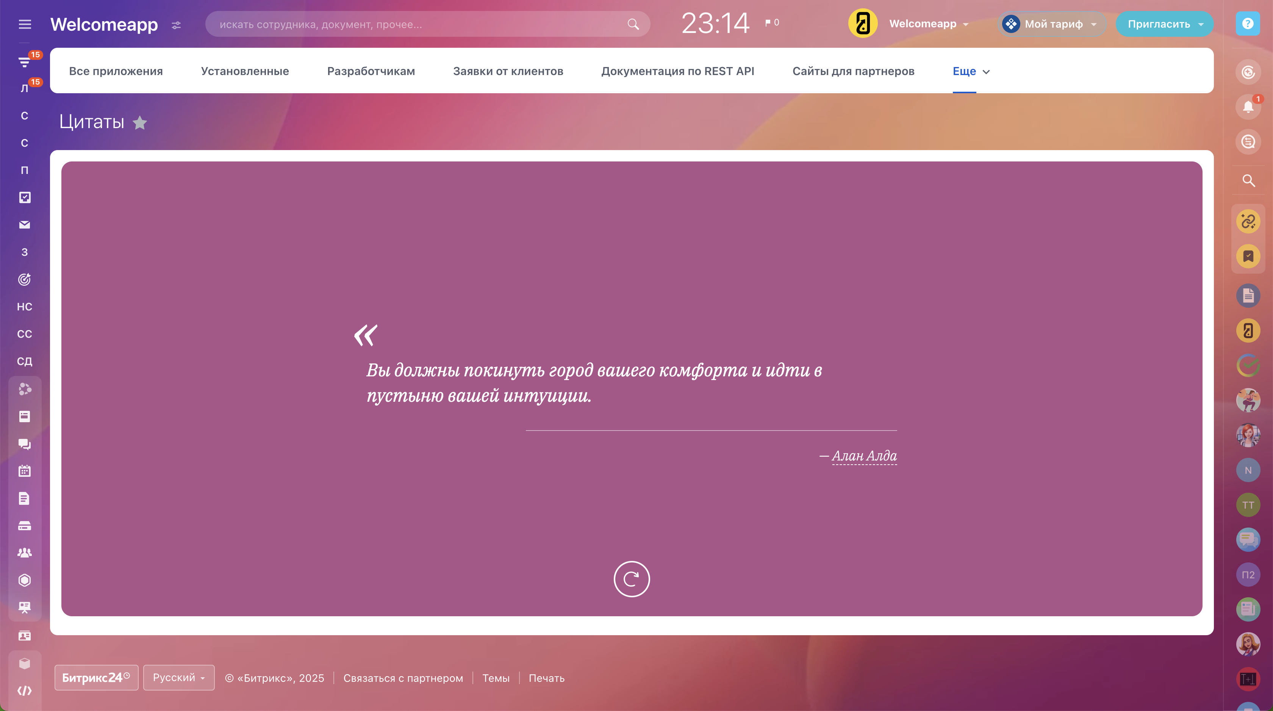Open the Разработчикам tab
1273x711 pixels.
pyautogui.click(x=371, y=71)
